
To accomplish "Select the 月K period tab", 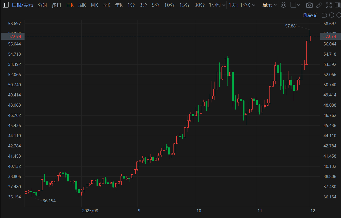I will pos(94,5).
